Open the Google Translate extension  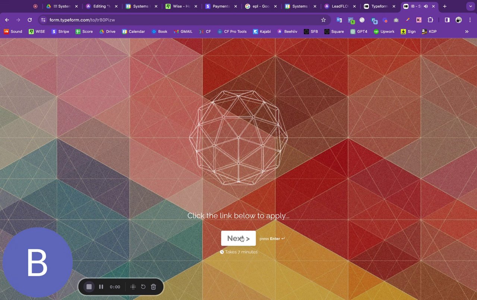pyautogui.click(x=339, y=20)
